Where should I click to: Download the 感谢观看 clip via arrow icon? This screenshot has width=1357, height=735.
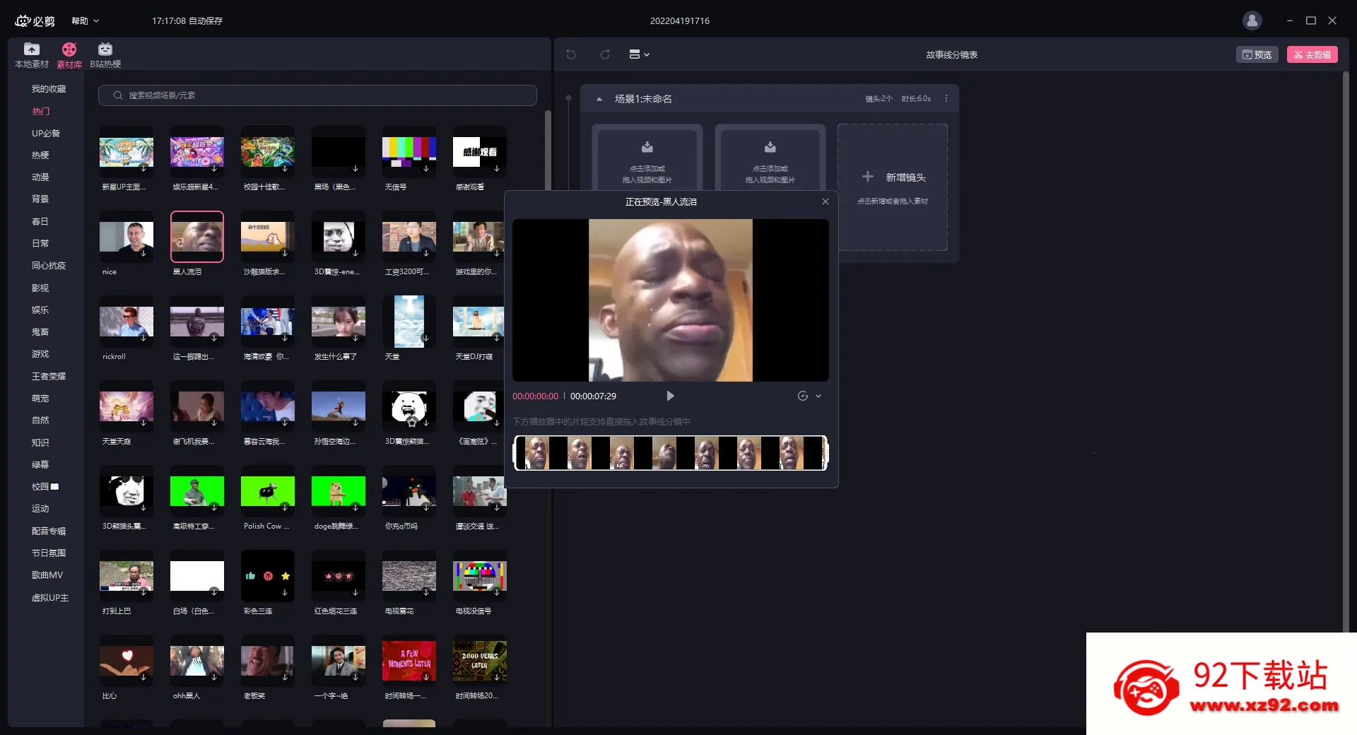497,168
